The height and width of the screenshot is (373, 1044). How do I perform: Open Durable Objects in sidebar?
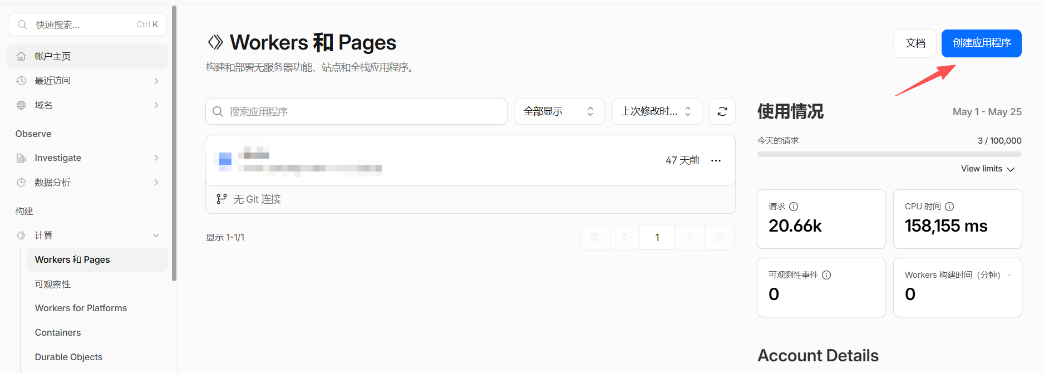(68, 357)
